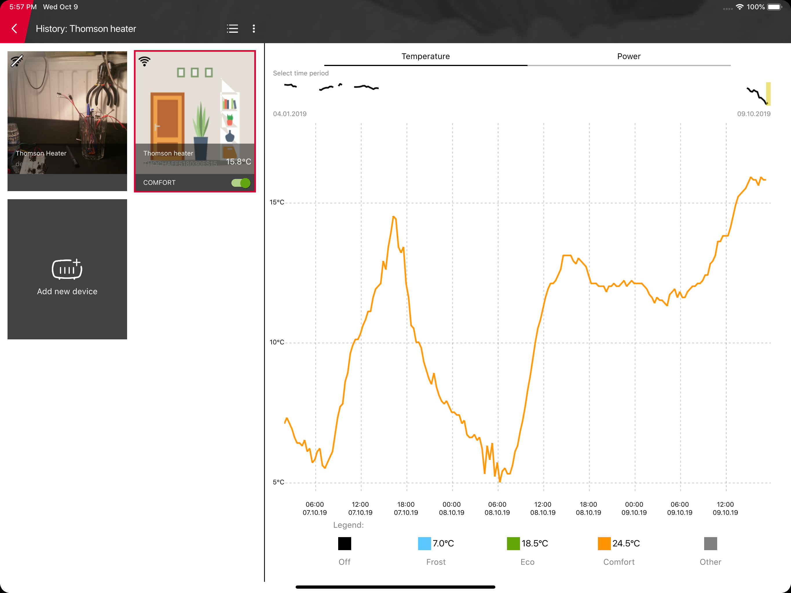Viewport: 791px width, 593px height.
Task: Tap the 7.0°C Frost temperature value
Action: [444, 543]
